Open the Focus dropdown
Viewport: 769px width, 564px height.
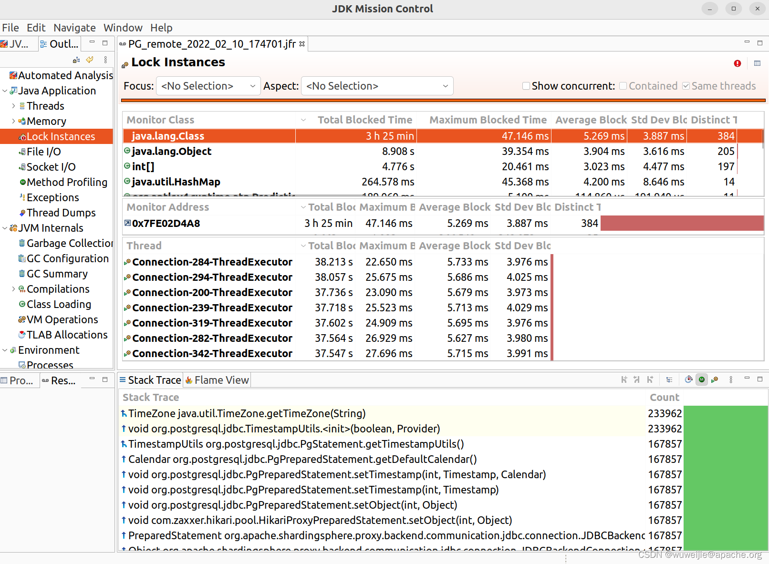click(x=208, y=86)
